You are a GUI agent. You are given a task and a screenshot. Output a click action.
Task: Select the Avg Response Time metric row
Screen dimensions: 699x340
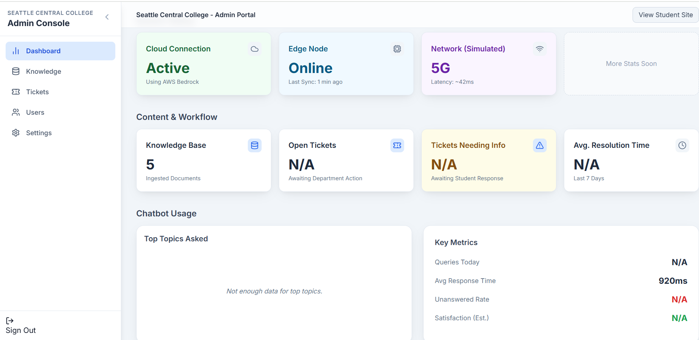pos(561,281)
